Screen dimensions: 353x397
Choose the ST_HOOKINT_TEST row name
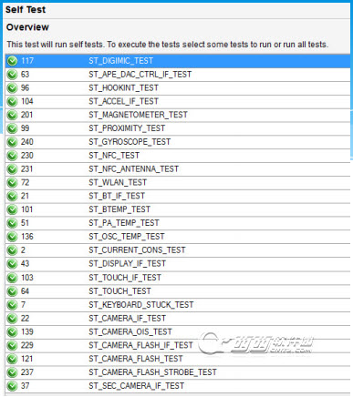(123, 88)
